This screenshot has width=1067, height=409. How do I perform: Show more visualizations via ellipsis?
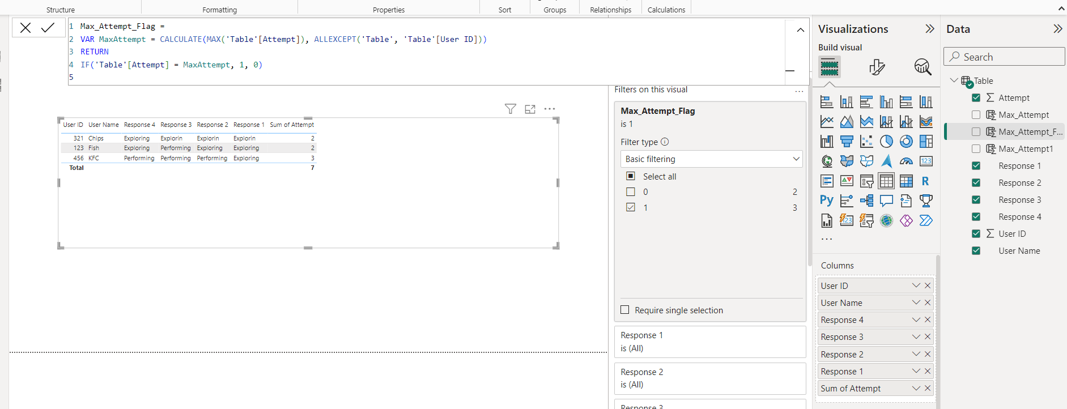pos(827,240)
